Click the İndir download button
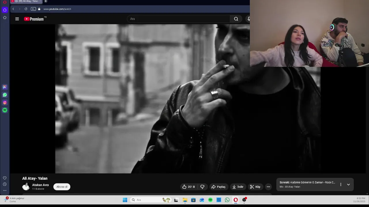This screenshot has width=369, height=207. coord(238,187)
